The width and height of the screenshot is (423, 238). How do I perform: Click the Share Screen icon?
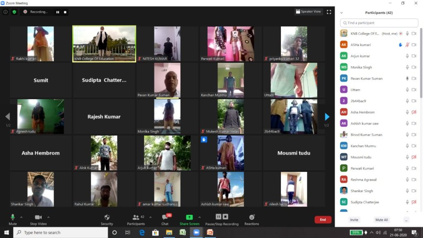pyautogui.click(x=189, y=217)
